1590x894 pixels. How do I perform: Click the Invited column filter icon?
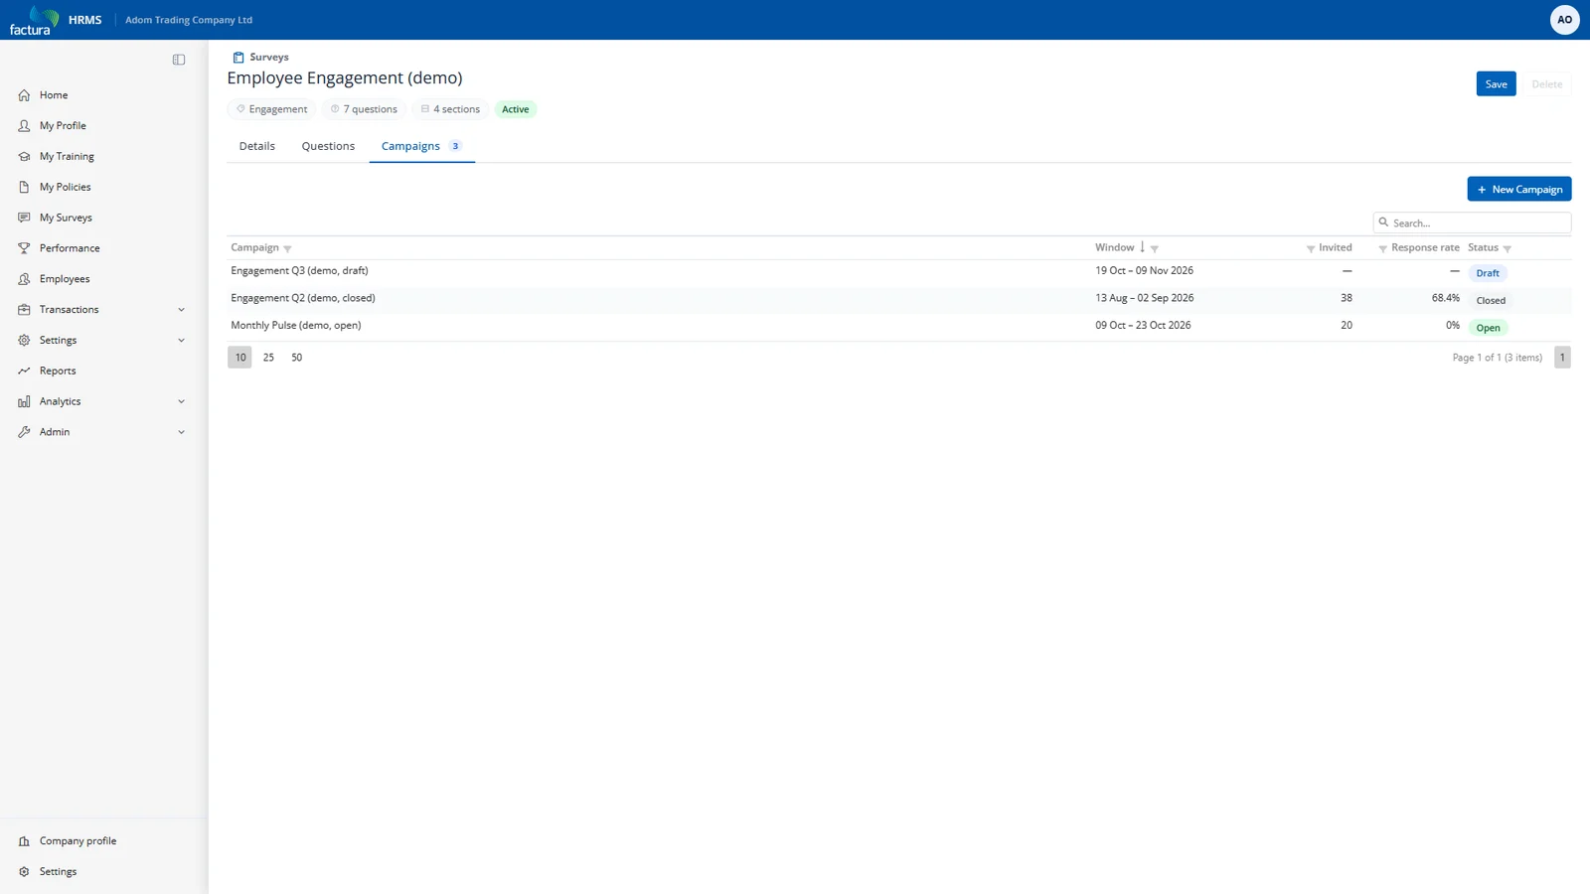(1311, 248)
